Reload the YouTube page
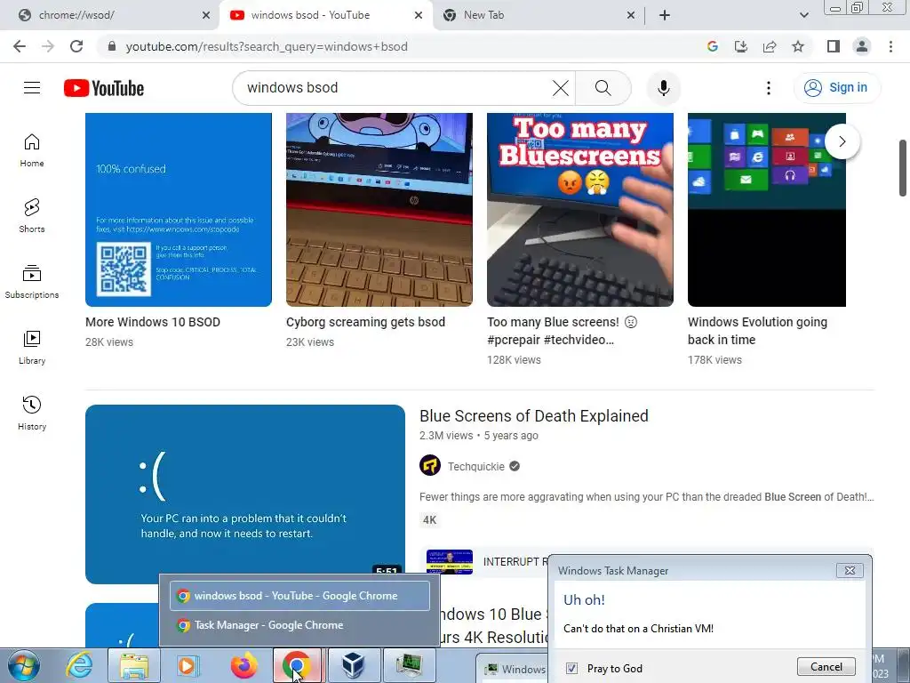Screen dimensions: 910x683 76,46
